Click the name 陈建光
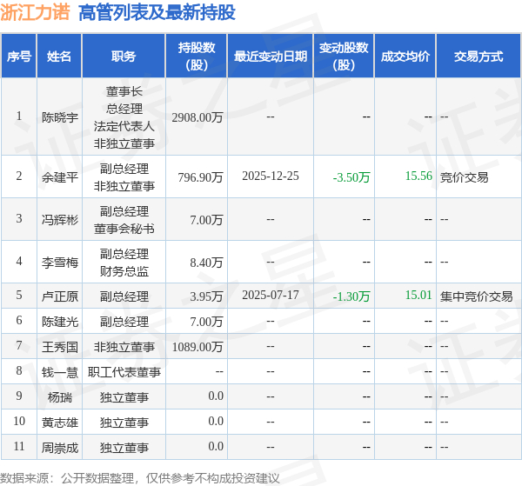The height and width of the screenshot is (486, 522). pos(60,322)
